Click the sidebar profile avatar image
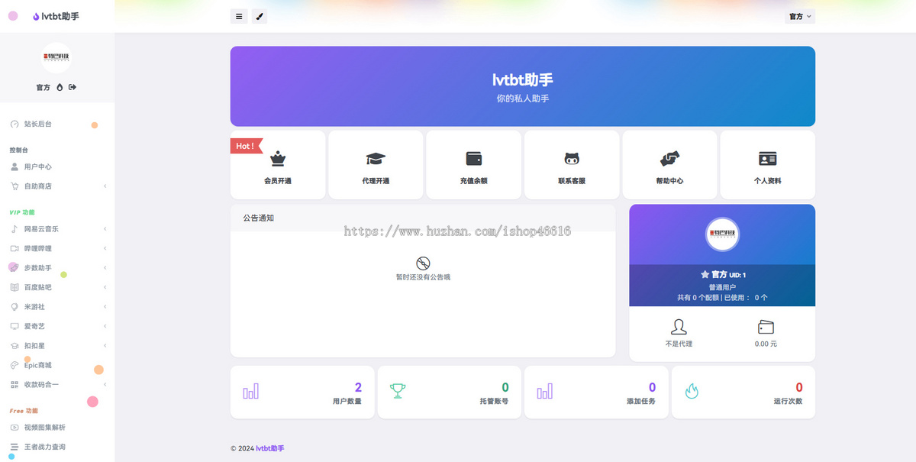 pyautogui.click(x=56, y=57)
